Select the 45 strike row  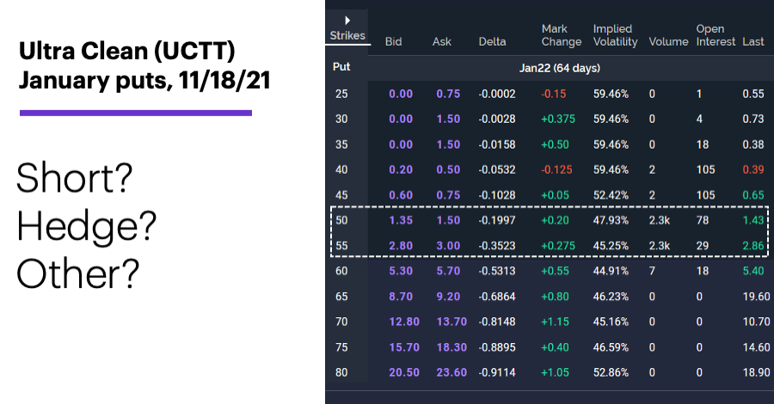550,195
